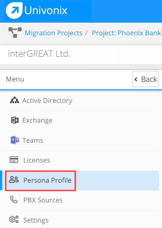Click the PBX Sources phone icon

(14, 199)
